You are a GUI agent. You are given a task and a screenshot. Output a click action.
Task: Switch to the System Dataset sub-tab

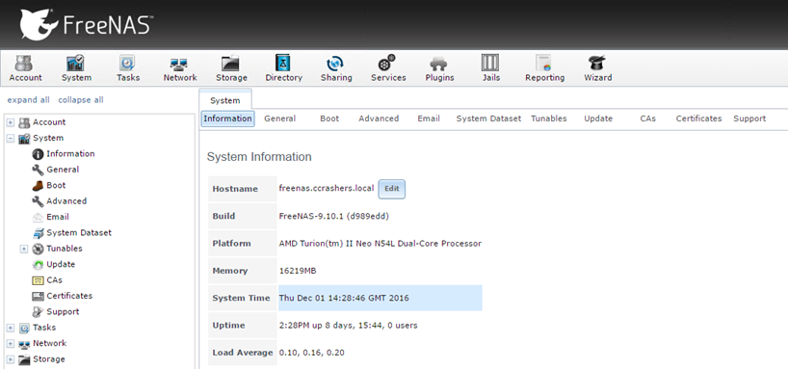pos(488,119)
